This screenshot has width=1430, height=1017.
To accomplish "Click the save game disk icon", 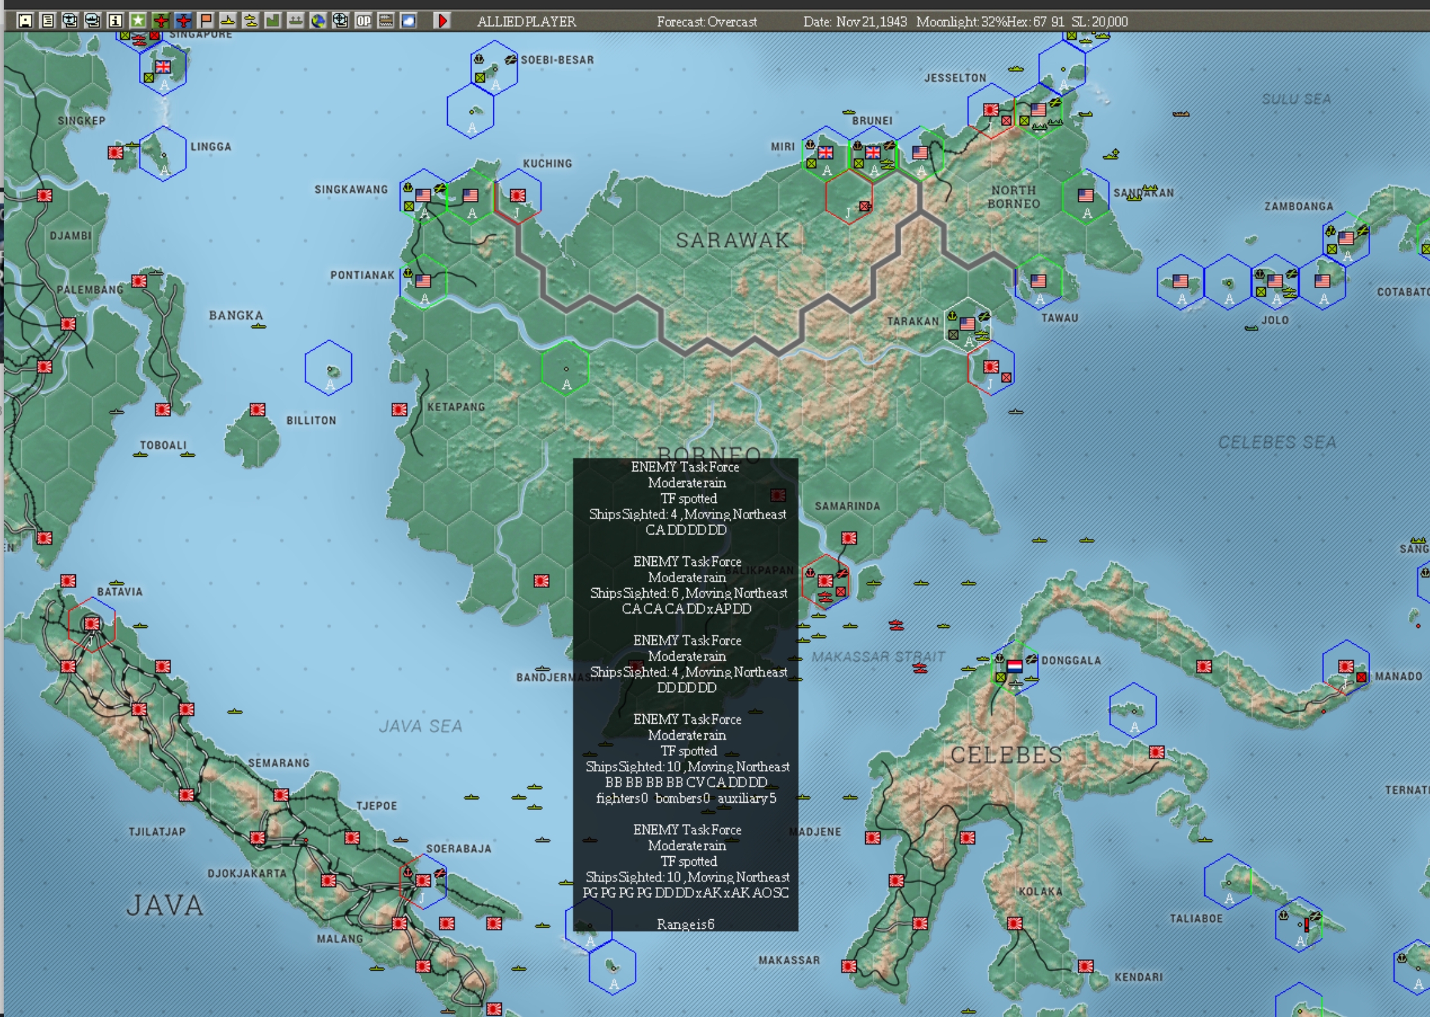I will pyautogui.click(x=25, y=21).
